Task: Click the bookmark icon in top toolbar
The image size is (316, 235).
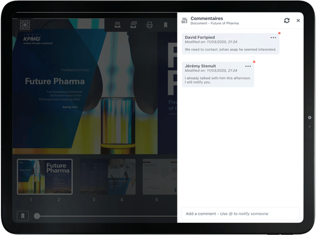Action: click(x=165, y=25)
